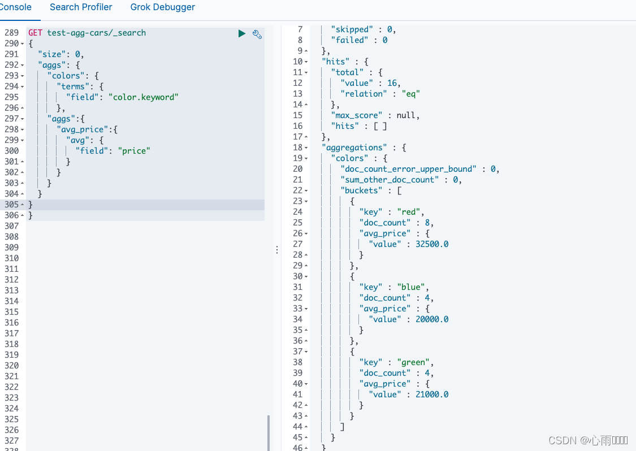Collapse the blue bucket fold at line 30

(x=306, y=276)
